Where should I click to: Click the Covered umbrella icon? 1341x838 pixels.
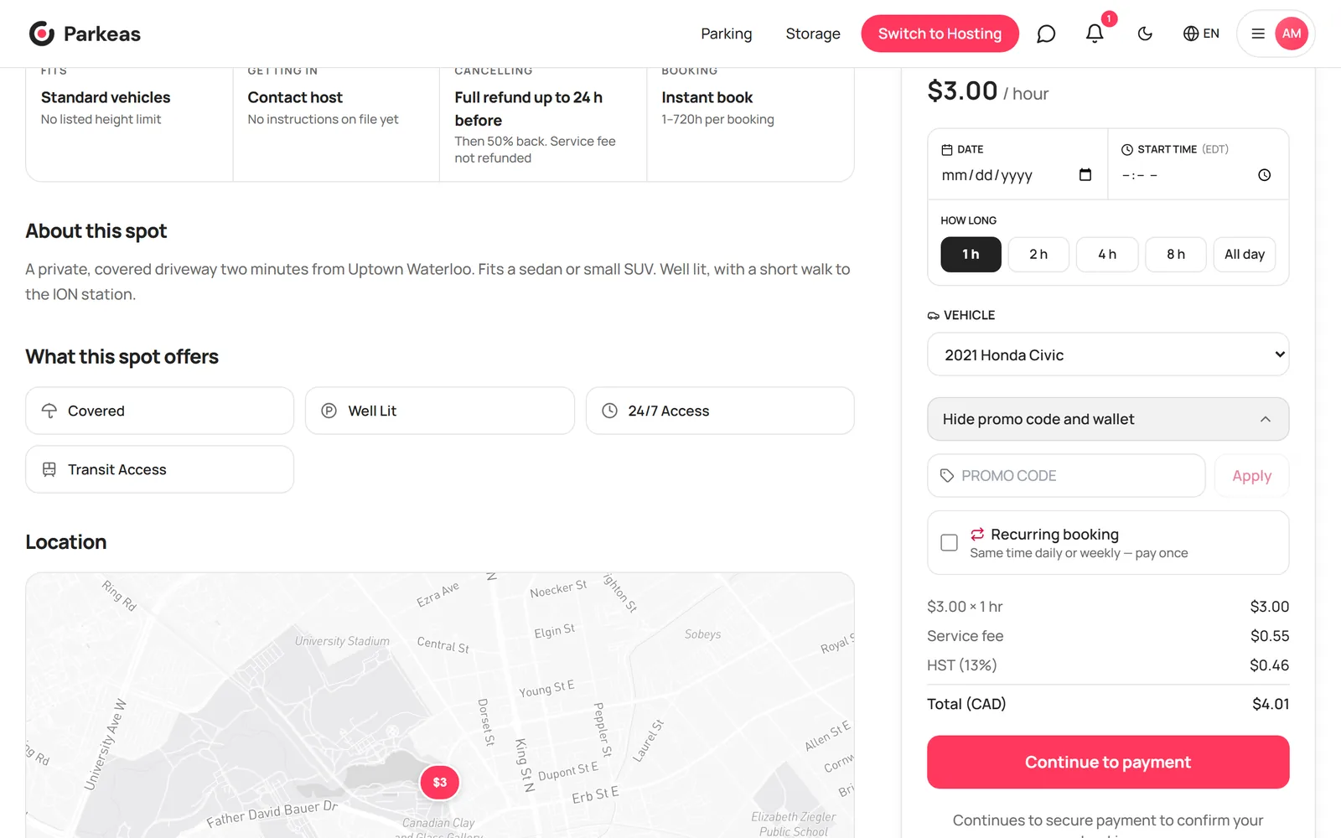click(x=49, y=411)
